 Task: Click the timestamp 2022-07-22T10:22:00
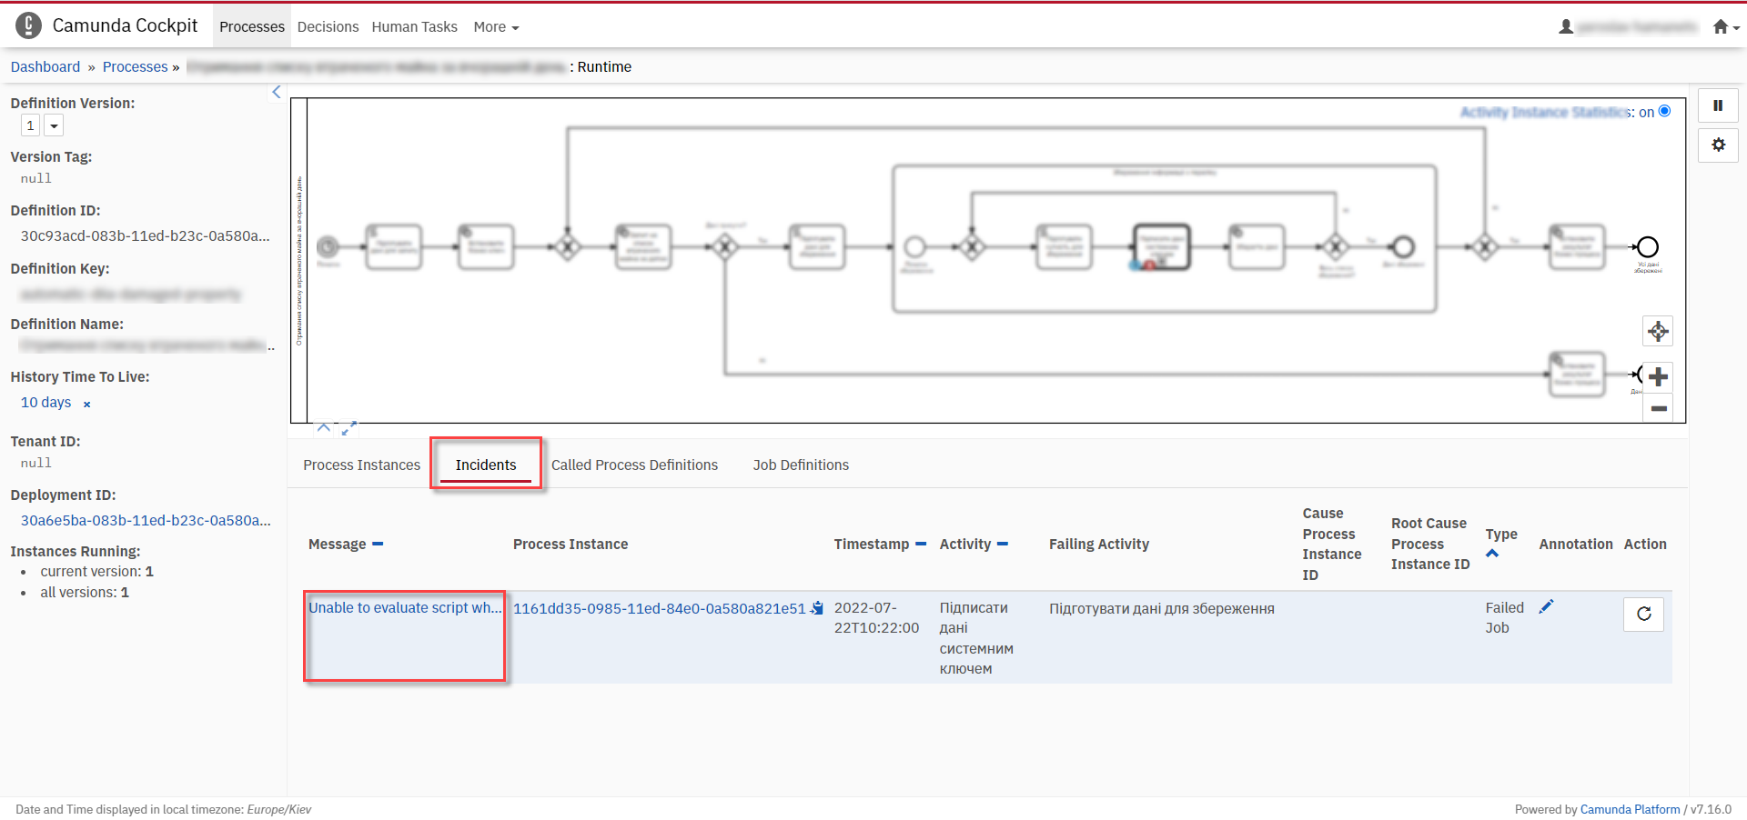click(876, 617)
